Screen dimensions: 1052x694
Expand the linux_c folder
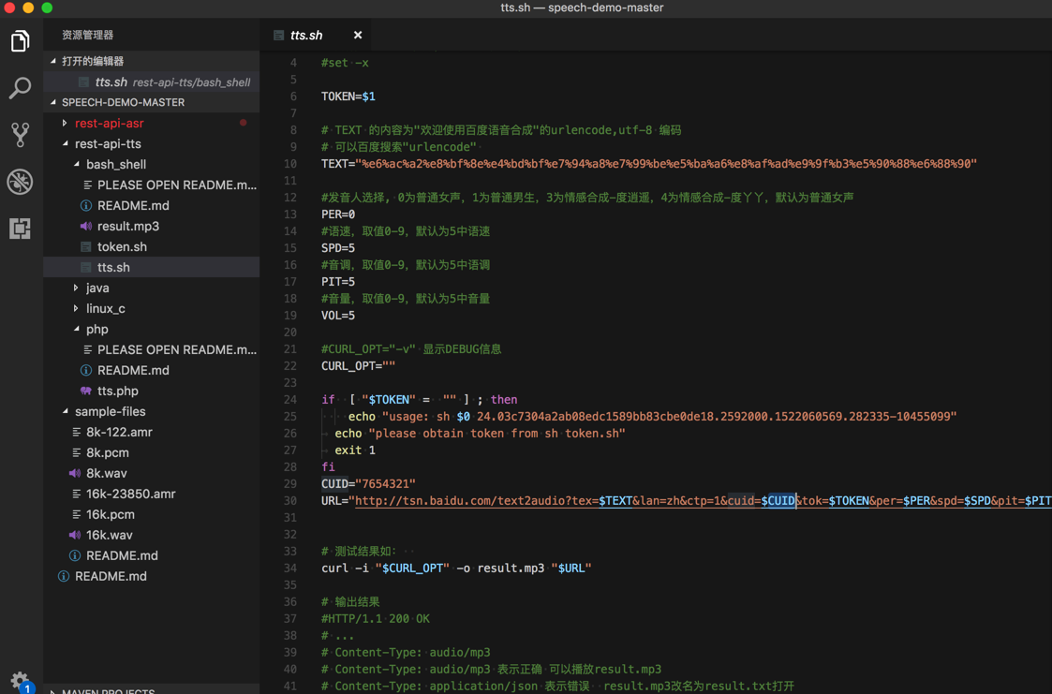point(105,309)
